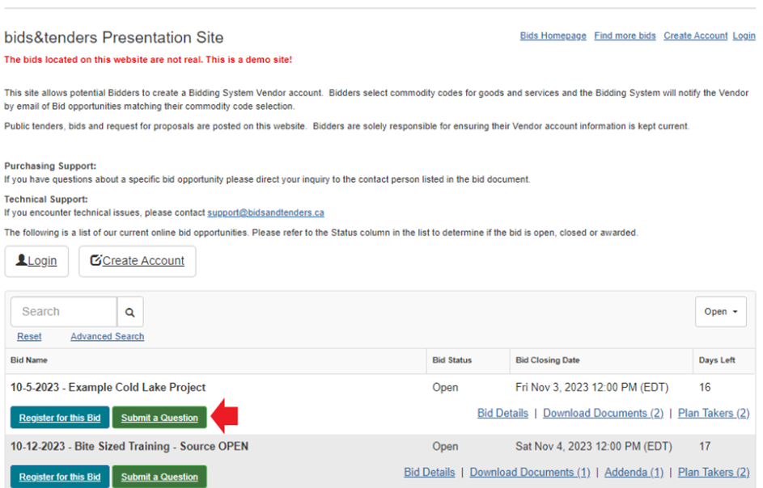The height and width of the screenshot is (488, 763).
Task: Reset the search filters
Action: 29,336
